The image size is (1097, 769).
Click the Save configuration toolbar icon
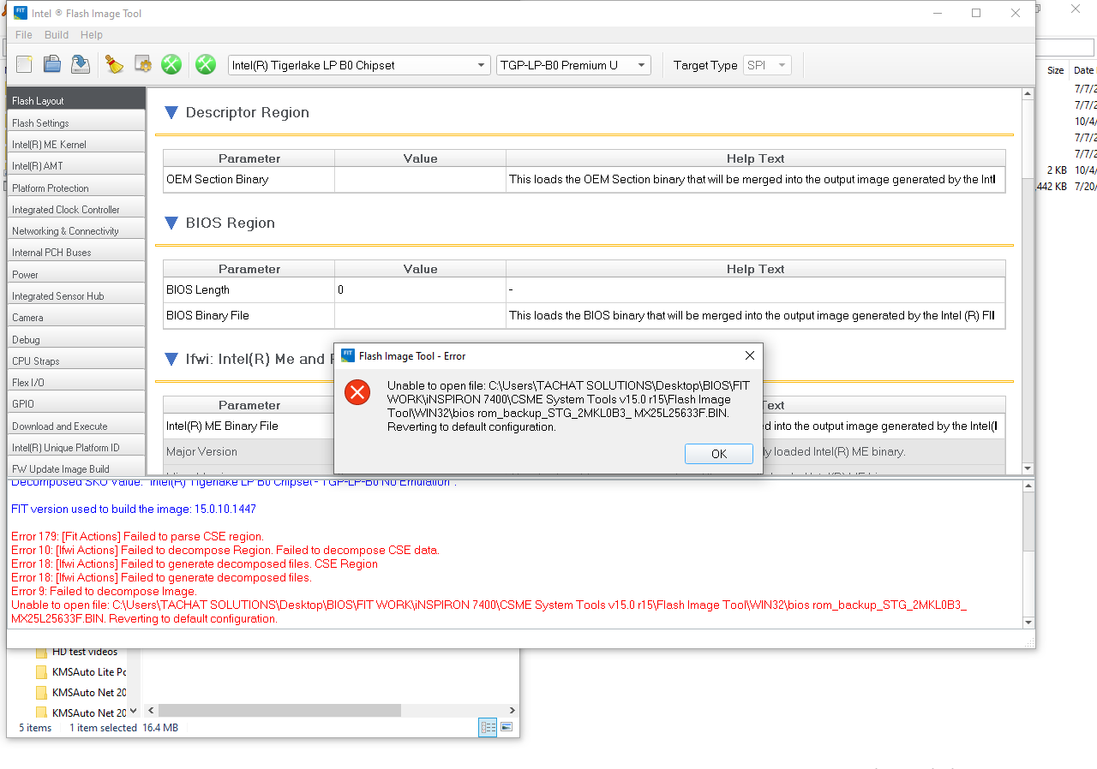pos(81,64)
